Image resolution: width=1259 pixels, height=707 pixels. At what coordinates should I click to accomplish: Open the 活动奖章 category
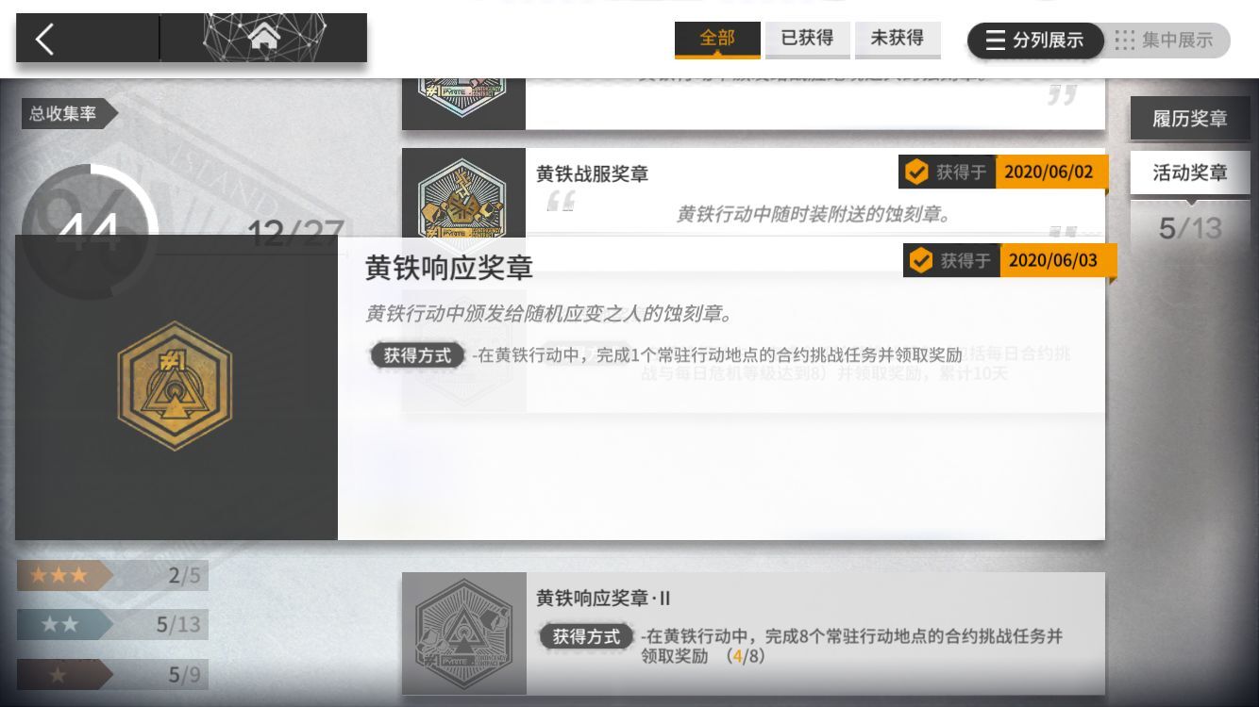(1190, 173)
